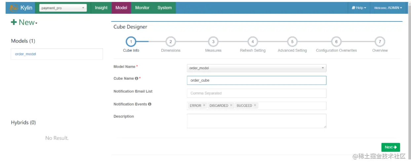
Task: Go to step 2 Dimensions
Action: 170,42
